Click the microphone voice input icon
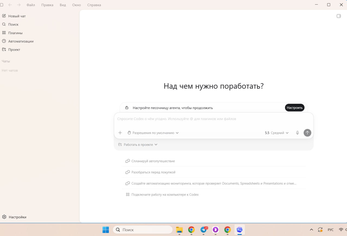This screenshot has width=347, height=236. (x=297, y=133)
